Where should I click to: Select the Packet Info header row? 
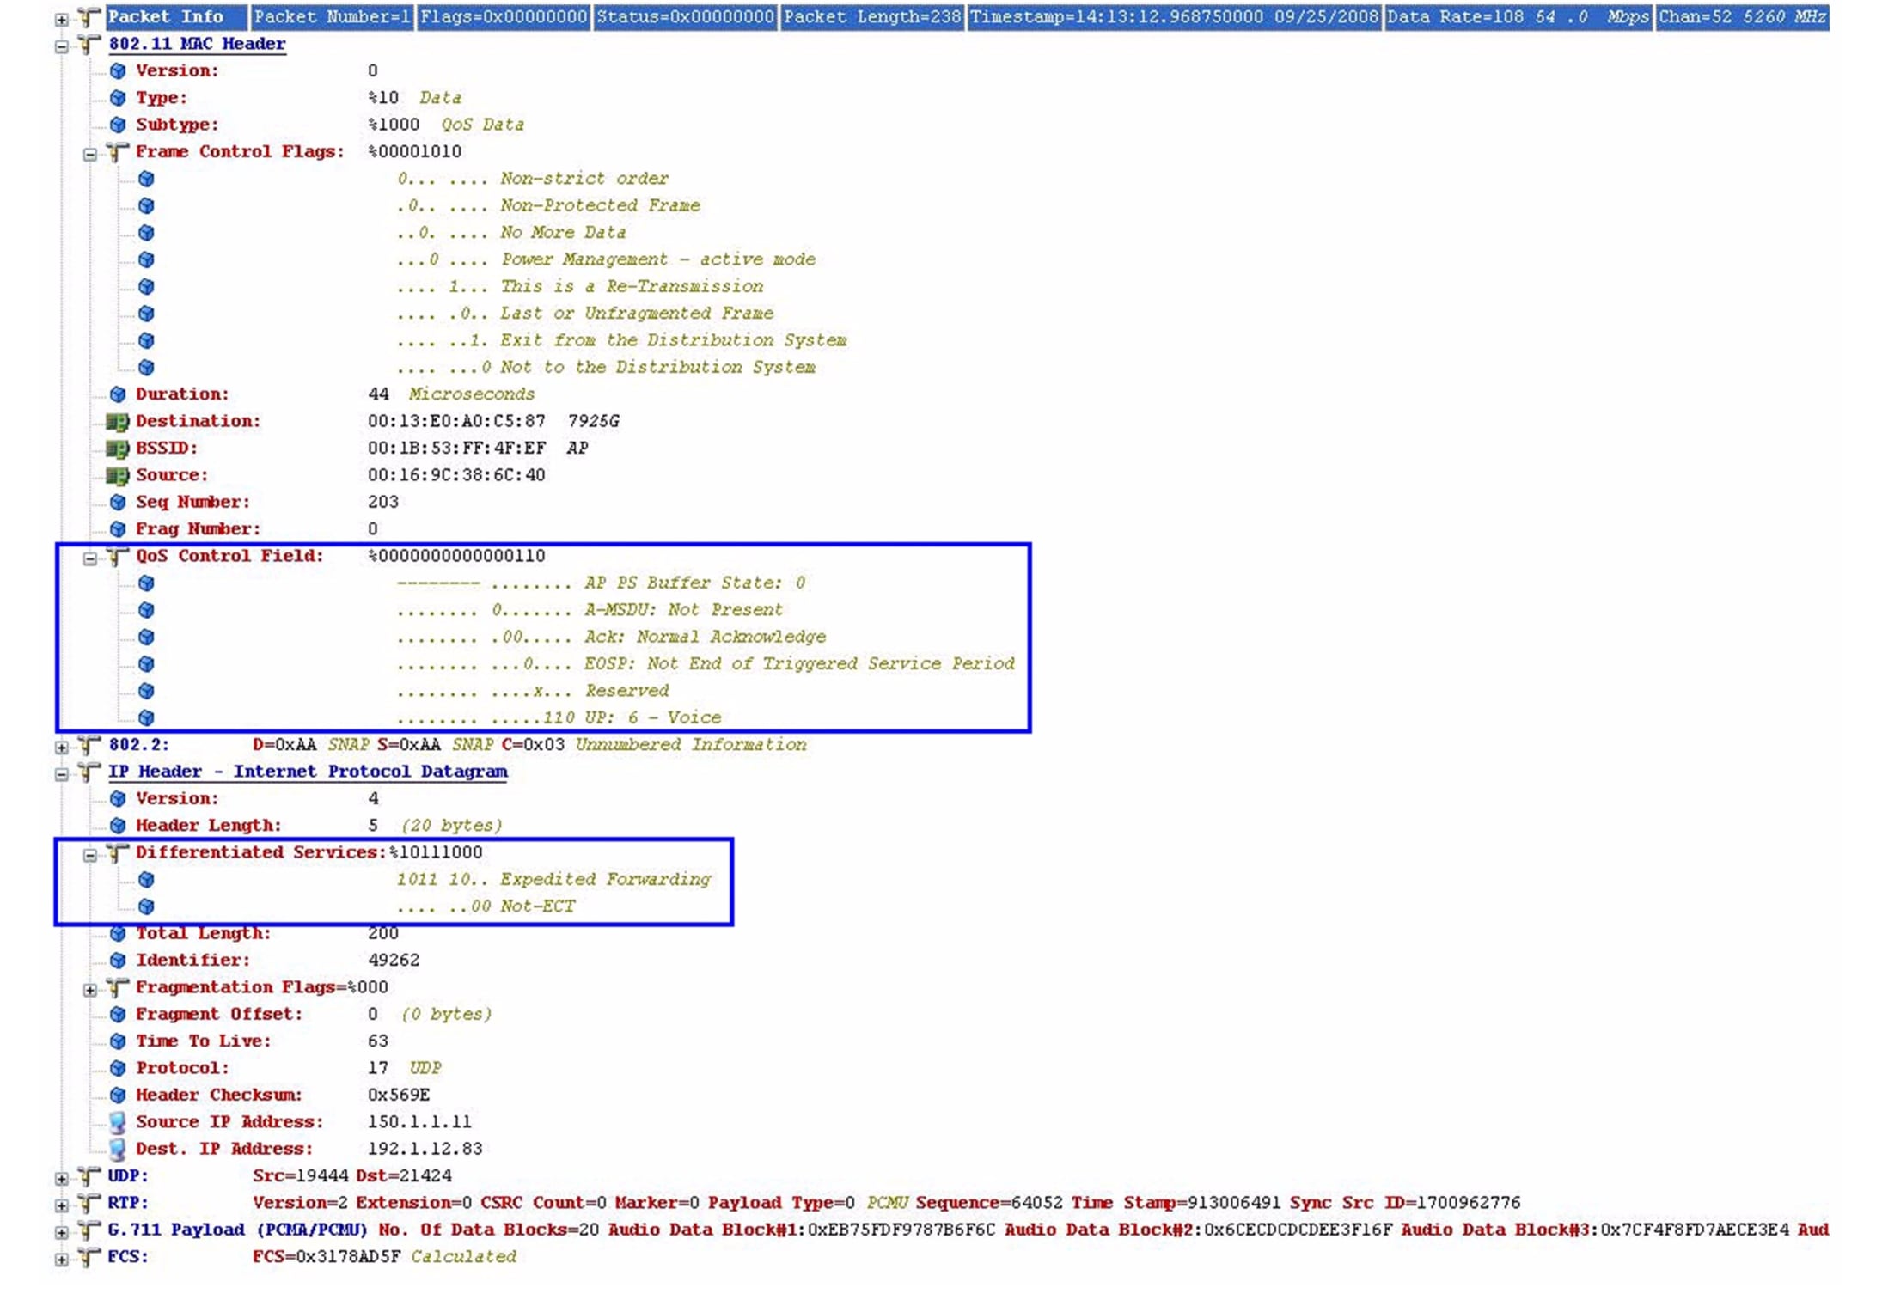165,17
